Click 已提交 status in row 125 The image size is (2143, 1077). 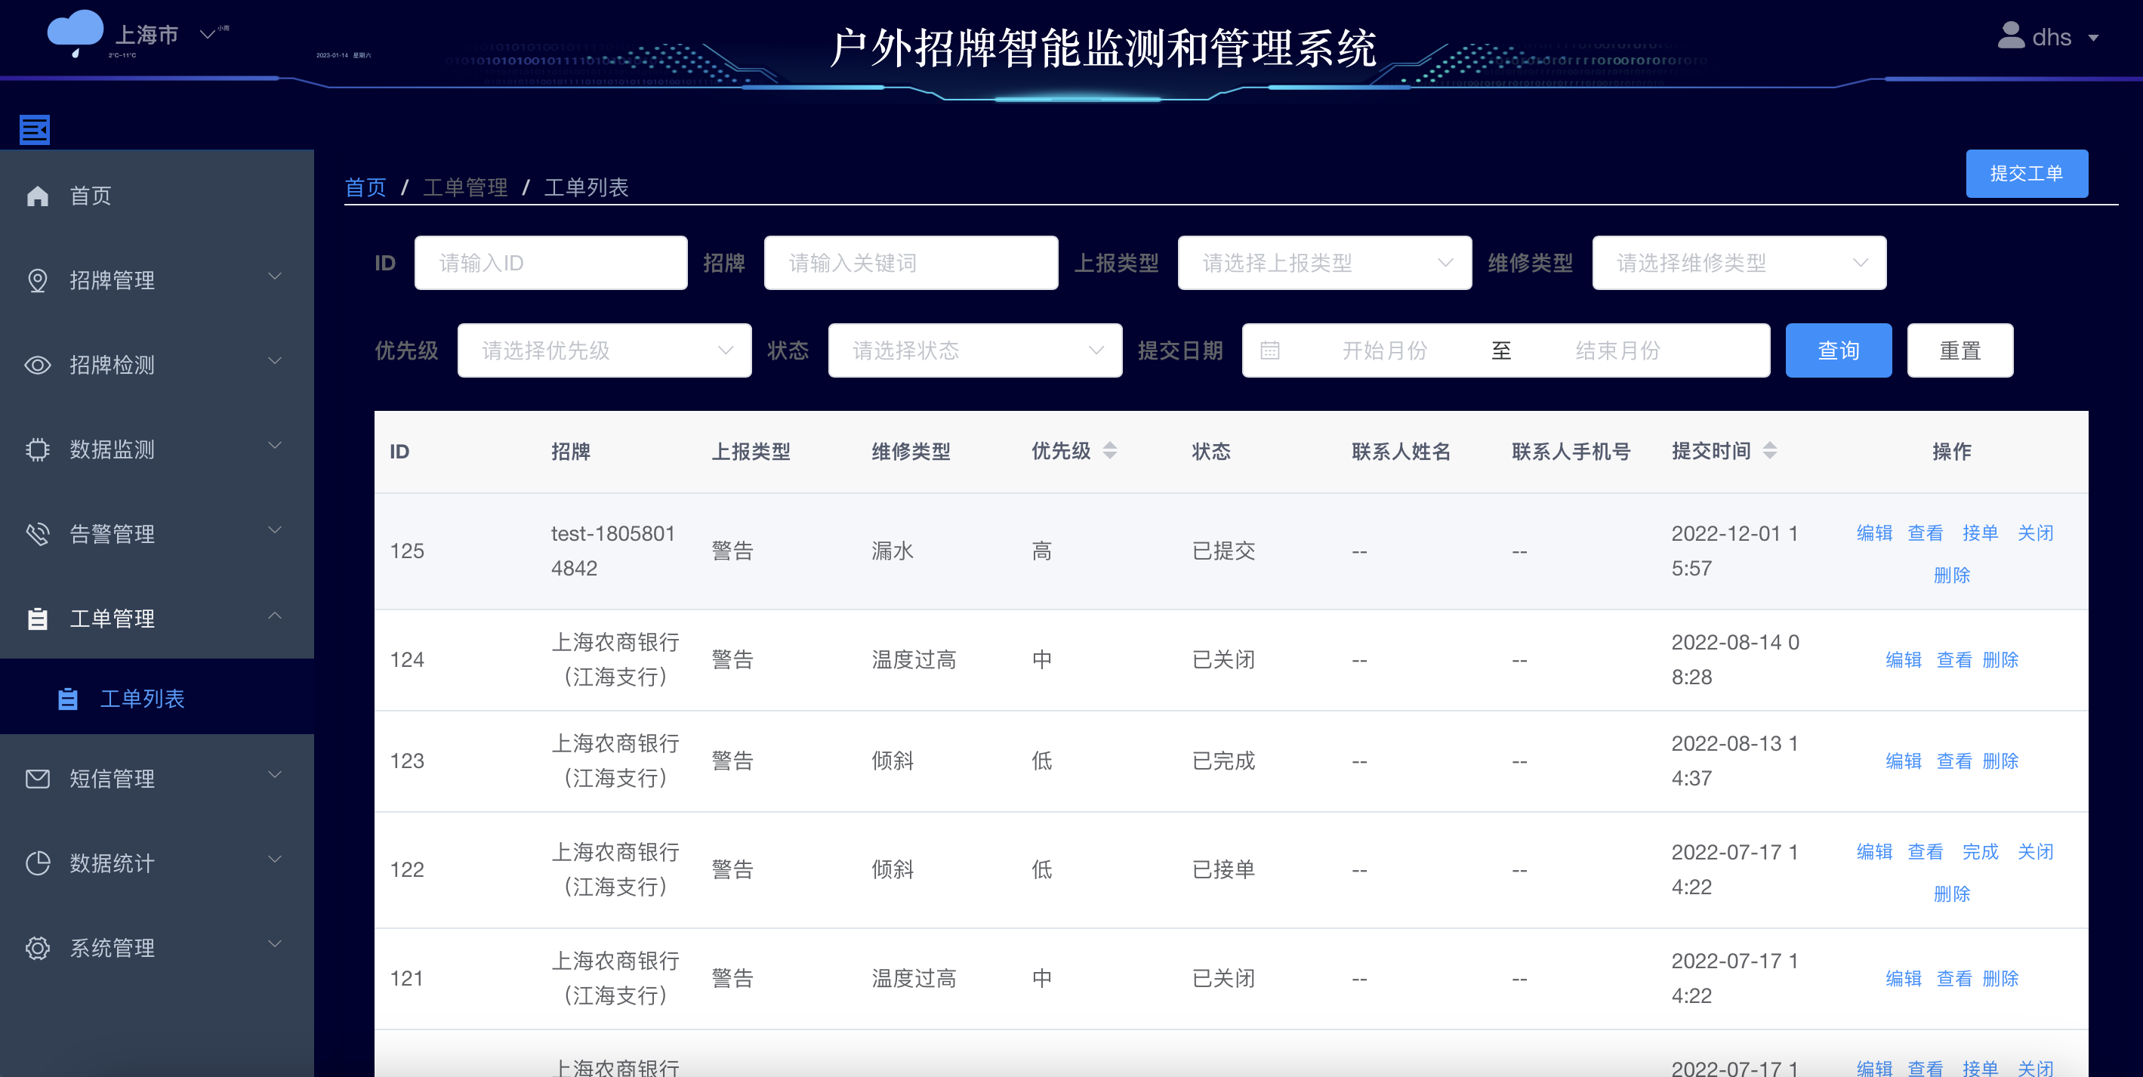[1224, 551]
